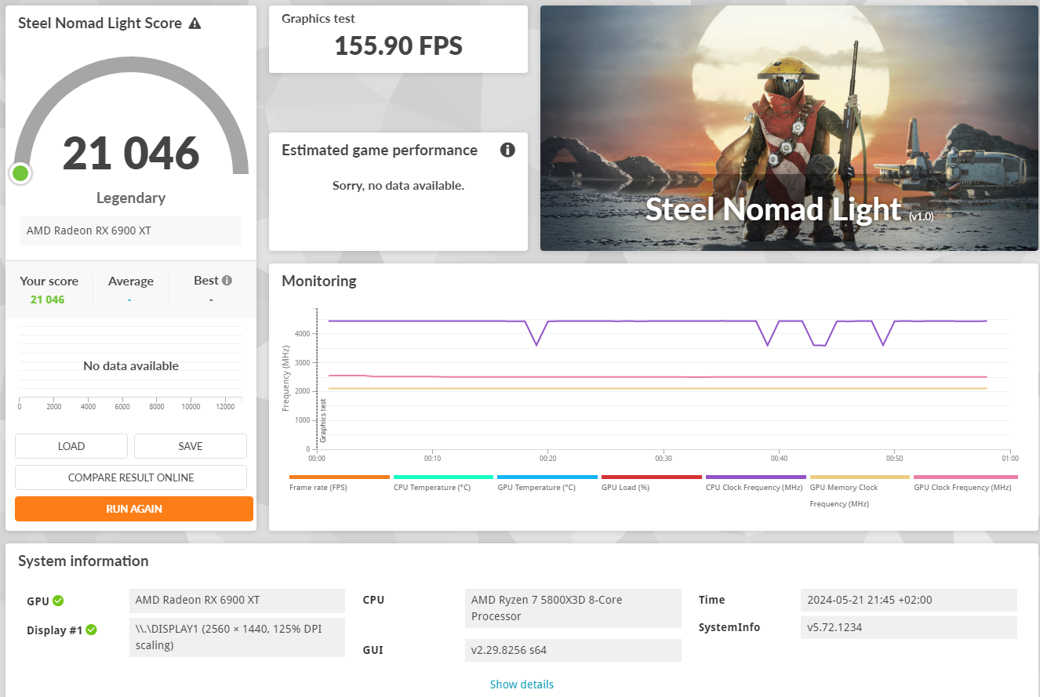The height and width of the screenshot is (697, 1040).
Task: Toggle the GPU Load (%) legend series
Action: (x=652, y=482)
